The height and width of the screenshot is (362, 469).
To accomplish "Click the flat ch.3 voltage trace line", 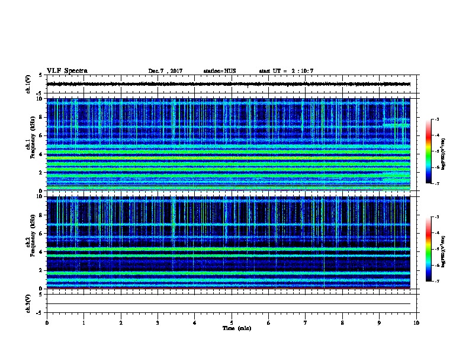I will [x=229, y=304].
